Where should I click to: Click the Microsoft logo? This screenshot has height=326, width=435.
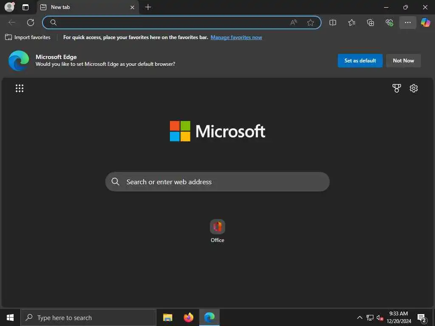[217, 131]
